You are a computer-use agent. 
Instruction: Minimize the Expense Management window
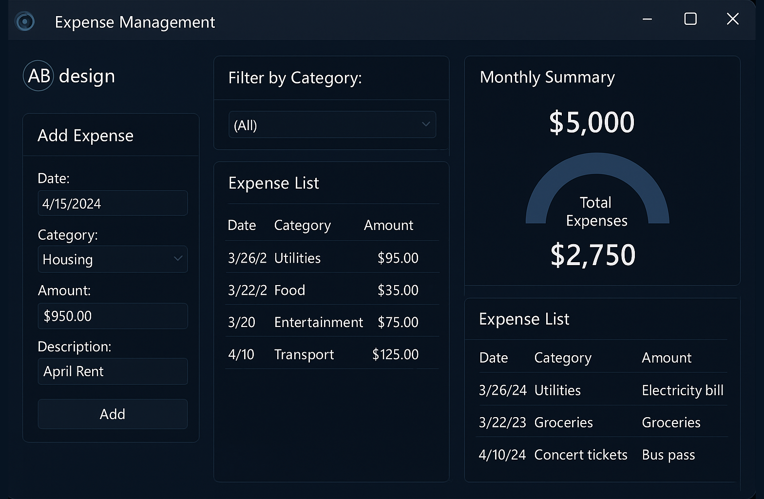(647, 19)
